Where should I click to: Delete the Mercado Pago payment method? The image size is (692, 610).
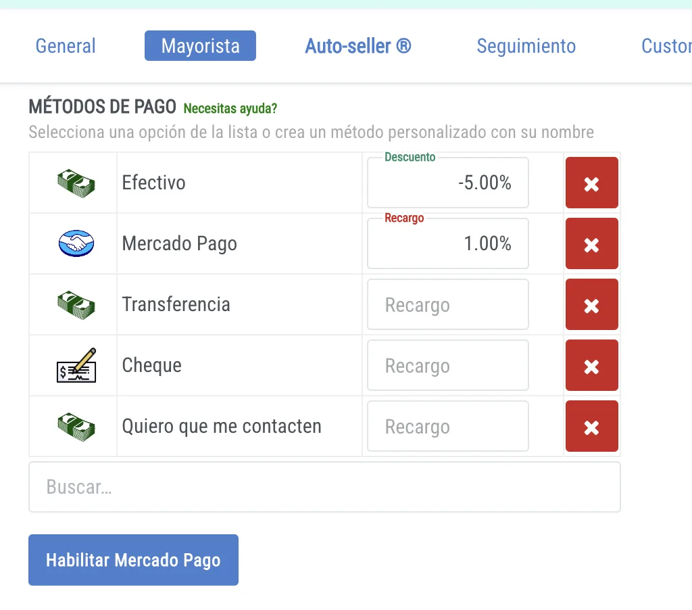click(591, 243)
